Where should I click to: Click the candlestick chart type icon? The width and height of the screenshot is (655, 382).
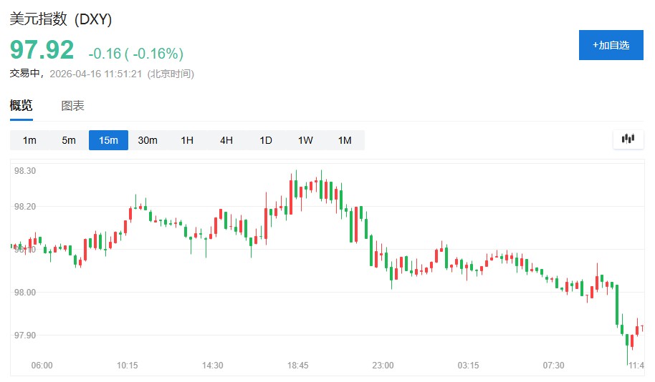click(x=628, y=139)
